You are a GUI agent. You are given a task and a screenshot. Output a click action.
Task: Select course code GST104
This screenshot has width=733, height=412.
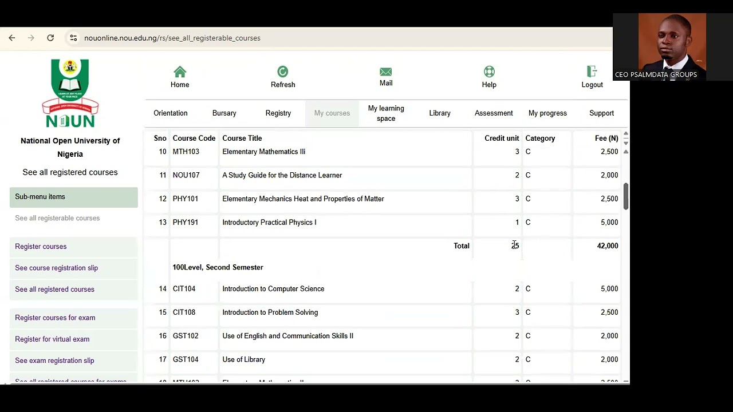[x=186, y=359]
